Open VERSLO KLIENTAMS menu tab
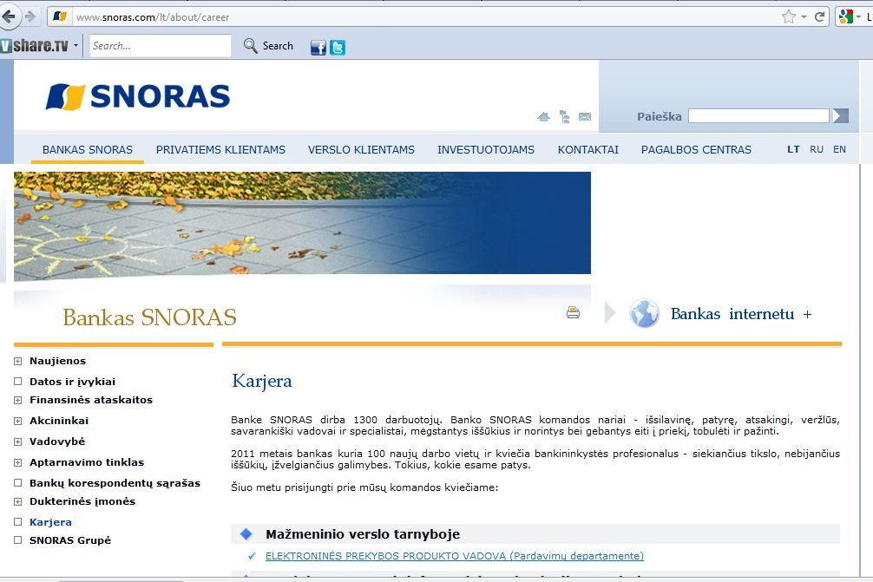The image size is (873, 582). pos(361,150)
